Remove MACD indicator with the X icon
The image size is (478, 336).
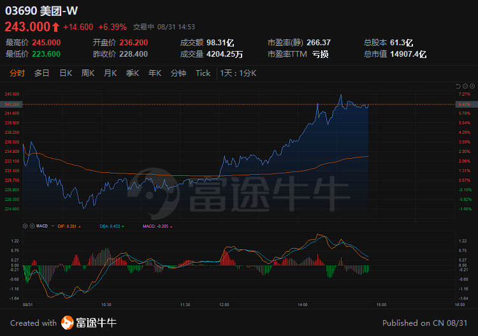32,226
